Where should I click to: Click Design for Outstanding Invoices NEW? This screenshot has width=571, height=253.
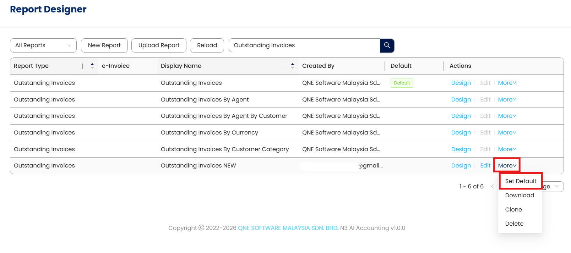(x=461, y=166)
